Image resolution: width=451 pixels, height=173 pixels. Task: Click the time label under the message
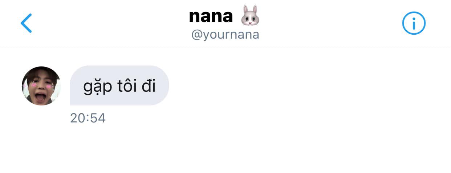click(x=88, y=118)
